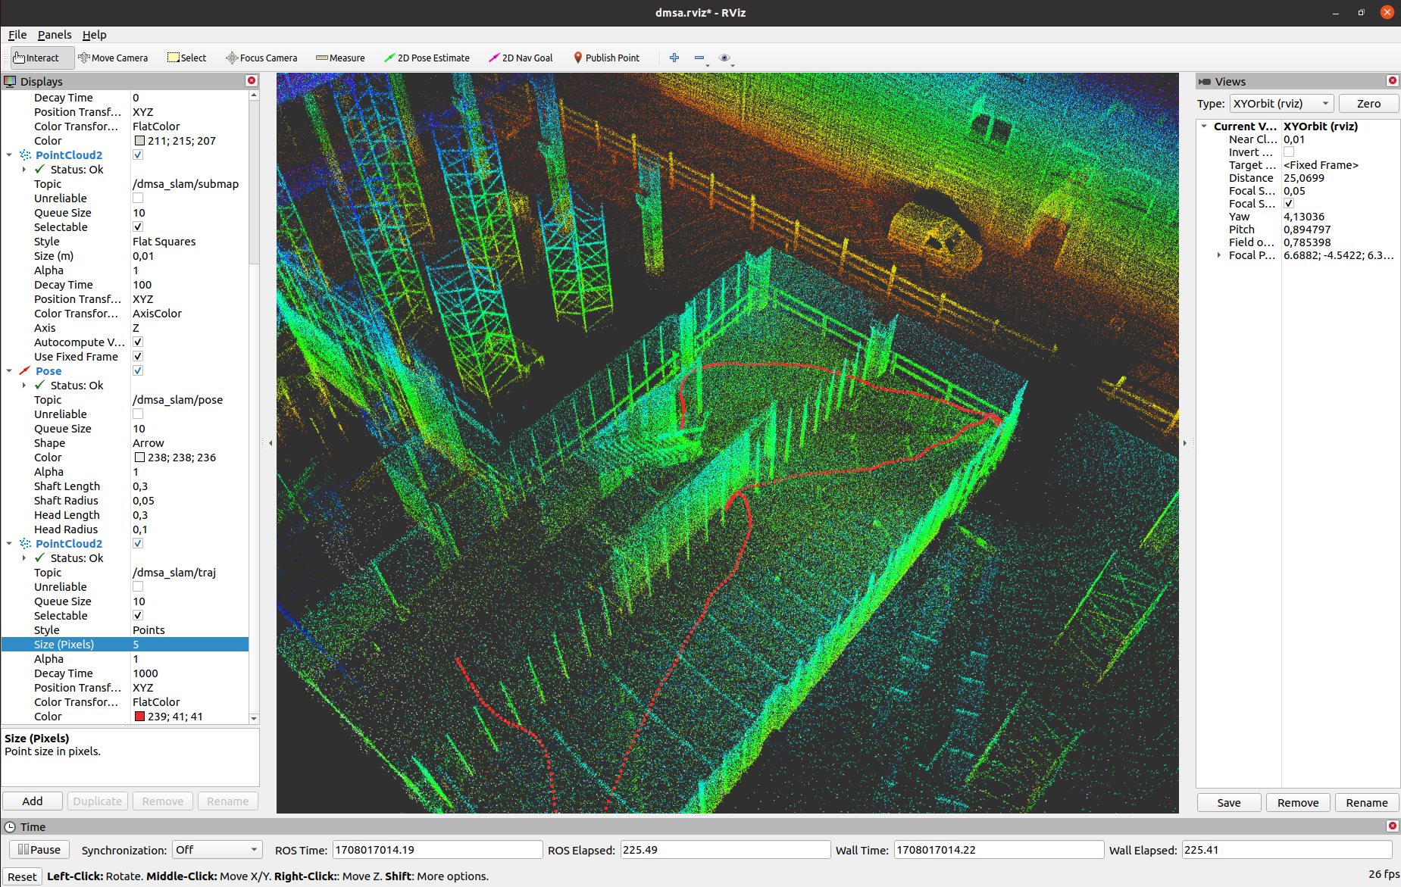Screen dimensions: 1401x887
Task: Activate the Focus Camera tool
Action: (x=261, y=58)
